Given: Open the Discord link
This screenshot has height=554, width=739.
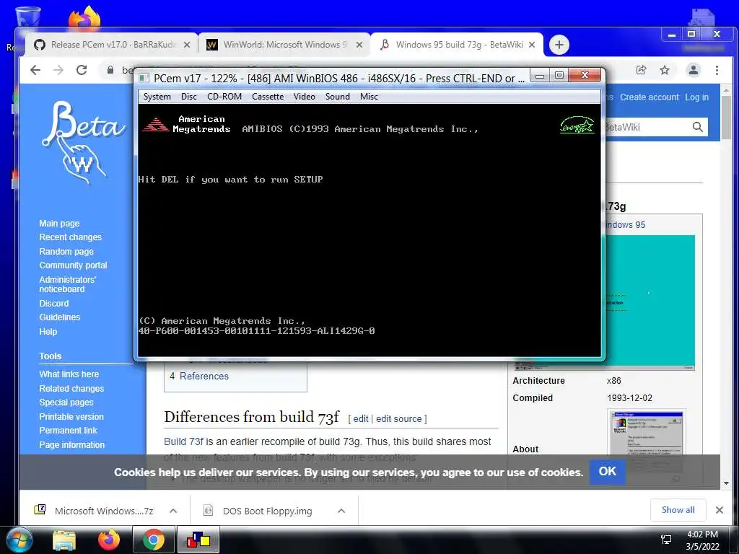Looking at the screenshot, I should pos(53,304).
